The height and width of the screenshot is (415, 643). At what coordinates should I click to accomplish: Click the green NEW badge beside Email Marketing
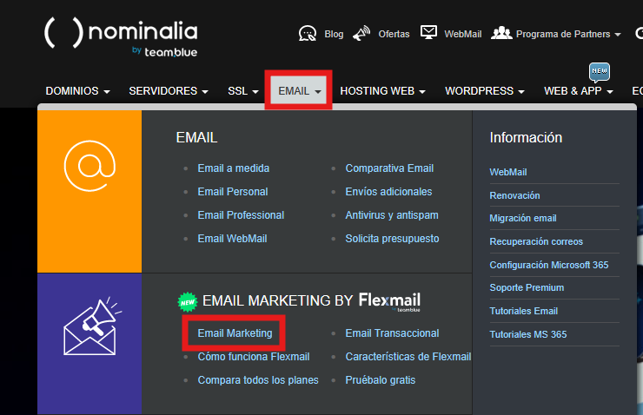click(x=188, y=302)
